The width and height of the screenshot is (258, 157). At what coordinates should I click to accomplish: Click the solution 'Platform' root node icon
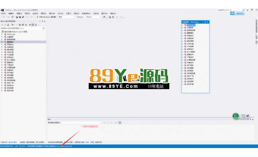coord(3,32)
